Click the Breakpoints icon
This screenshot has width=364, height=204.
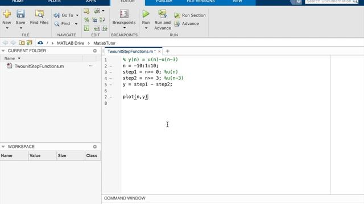click(124, 14)
